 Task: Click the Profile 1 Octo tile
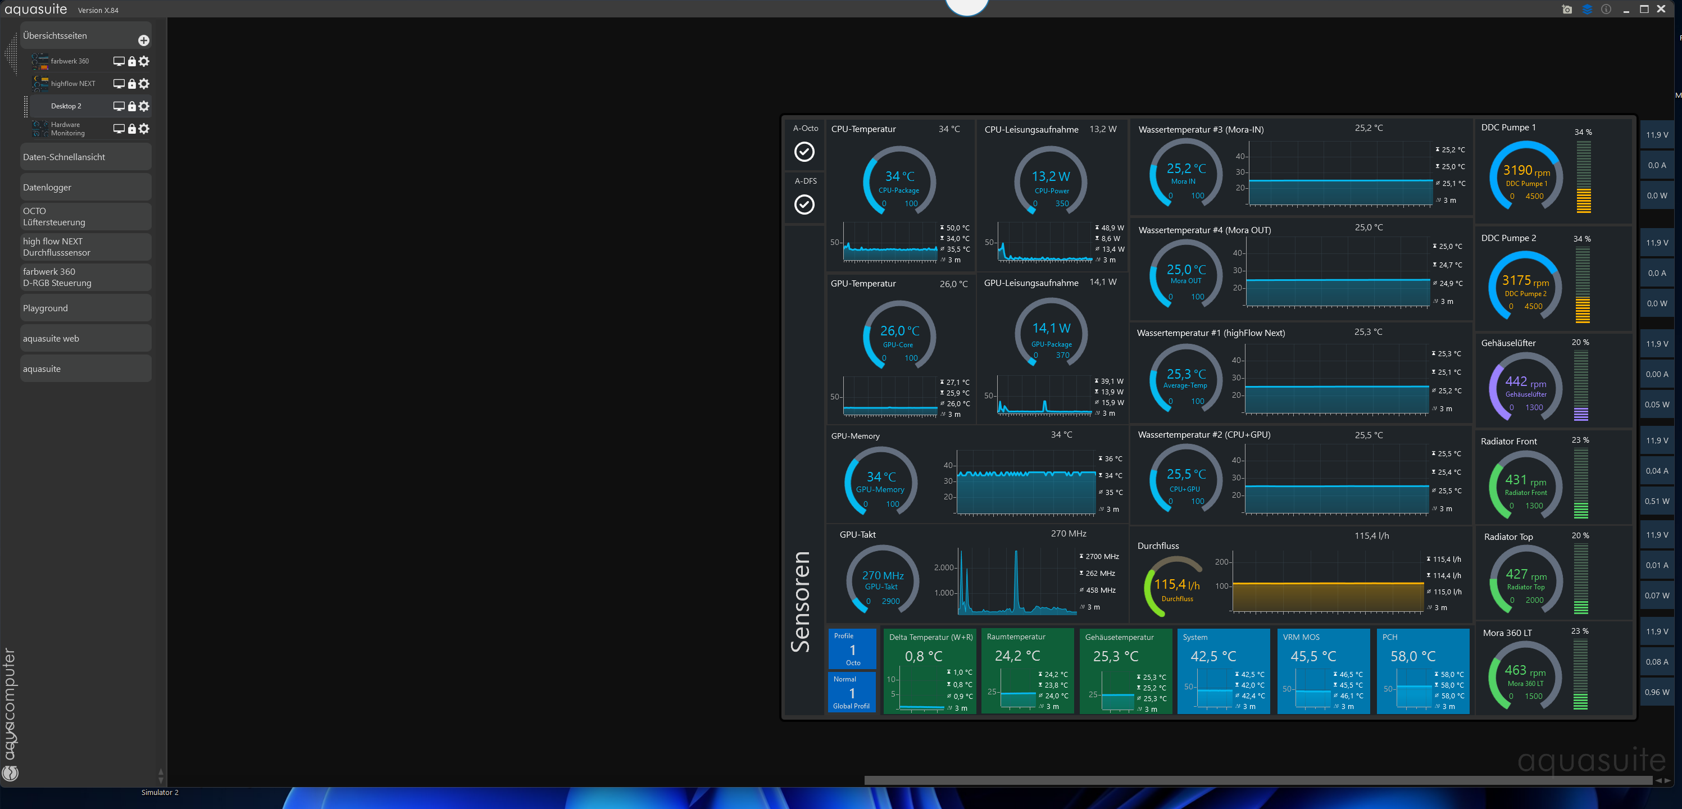click(852, 649)
